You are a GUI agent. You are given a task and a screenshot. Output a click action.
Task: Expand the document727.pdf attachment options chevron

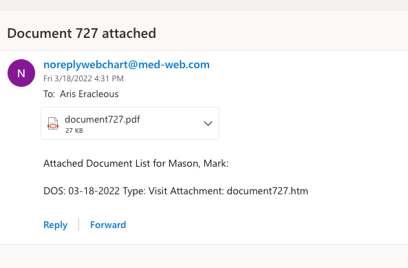pyautogui.click(x=208, y=123)
